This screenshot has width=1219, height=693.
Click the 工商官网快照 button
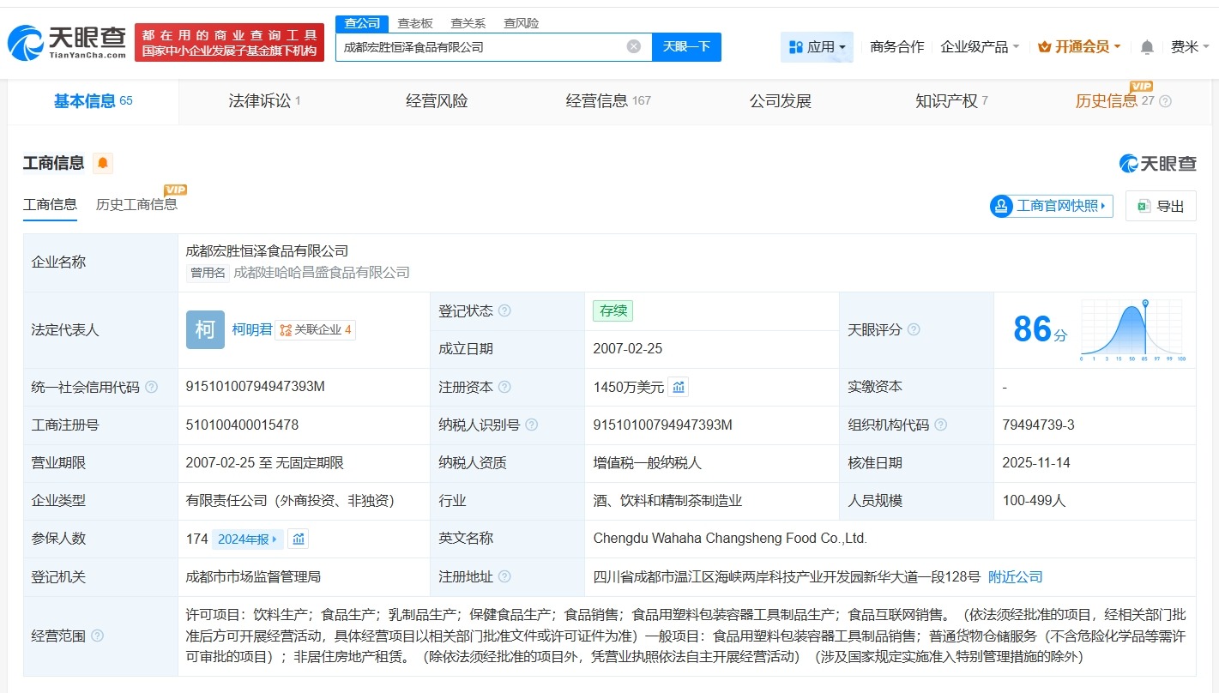click(x=1050, y=206)
